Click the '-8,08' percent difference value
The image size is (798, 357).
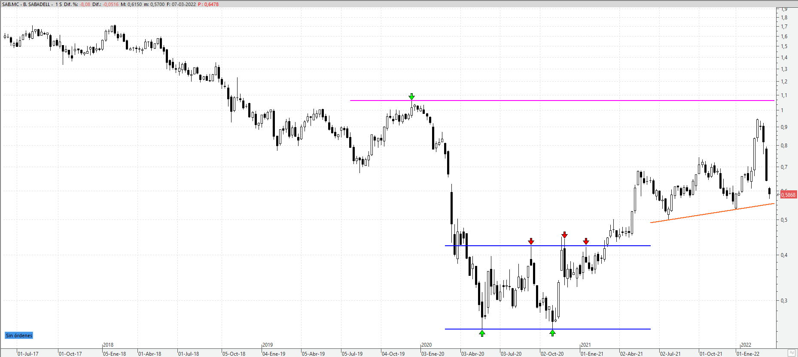(x=85, y=4)
